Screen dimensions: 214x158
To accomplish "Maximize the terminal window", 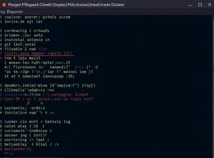I will pyautogui.click(x=200, y=5).
